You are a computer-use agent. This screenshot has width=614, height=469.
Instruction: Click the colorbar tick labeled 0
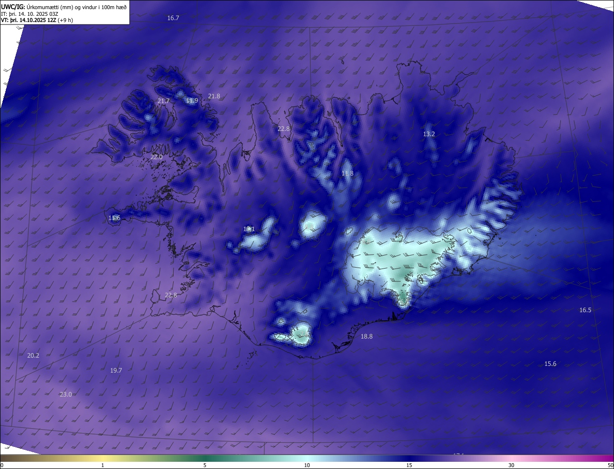point(2,465)
